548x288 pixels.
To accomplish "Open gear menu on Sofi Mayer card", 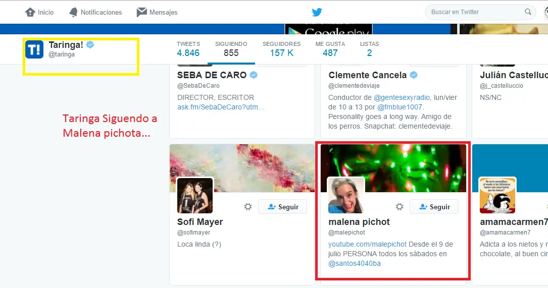I will 248,207.
